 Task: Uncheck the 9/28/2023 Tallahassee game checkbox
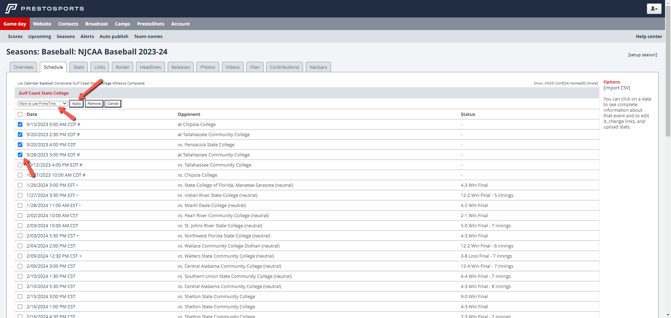coord(20,155)
